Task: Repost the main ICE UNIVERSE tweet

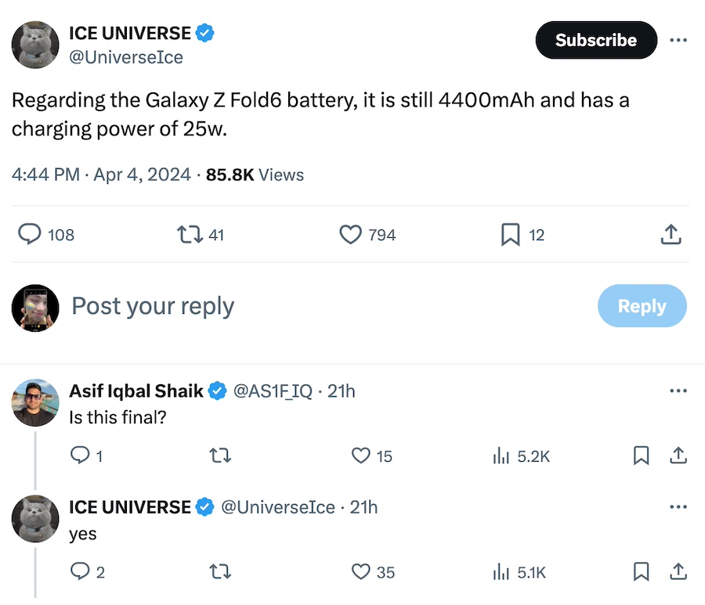Action: (x=188, y=234)
